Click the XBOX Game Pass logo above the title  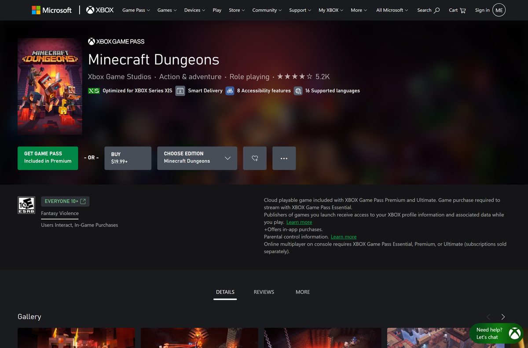tap(116, 41)
